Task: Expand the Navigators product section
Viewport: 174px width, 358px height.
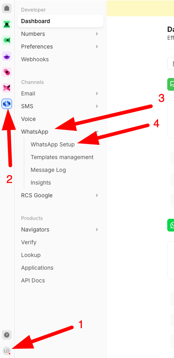Action: [60, 230]
